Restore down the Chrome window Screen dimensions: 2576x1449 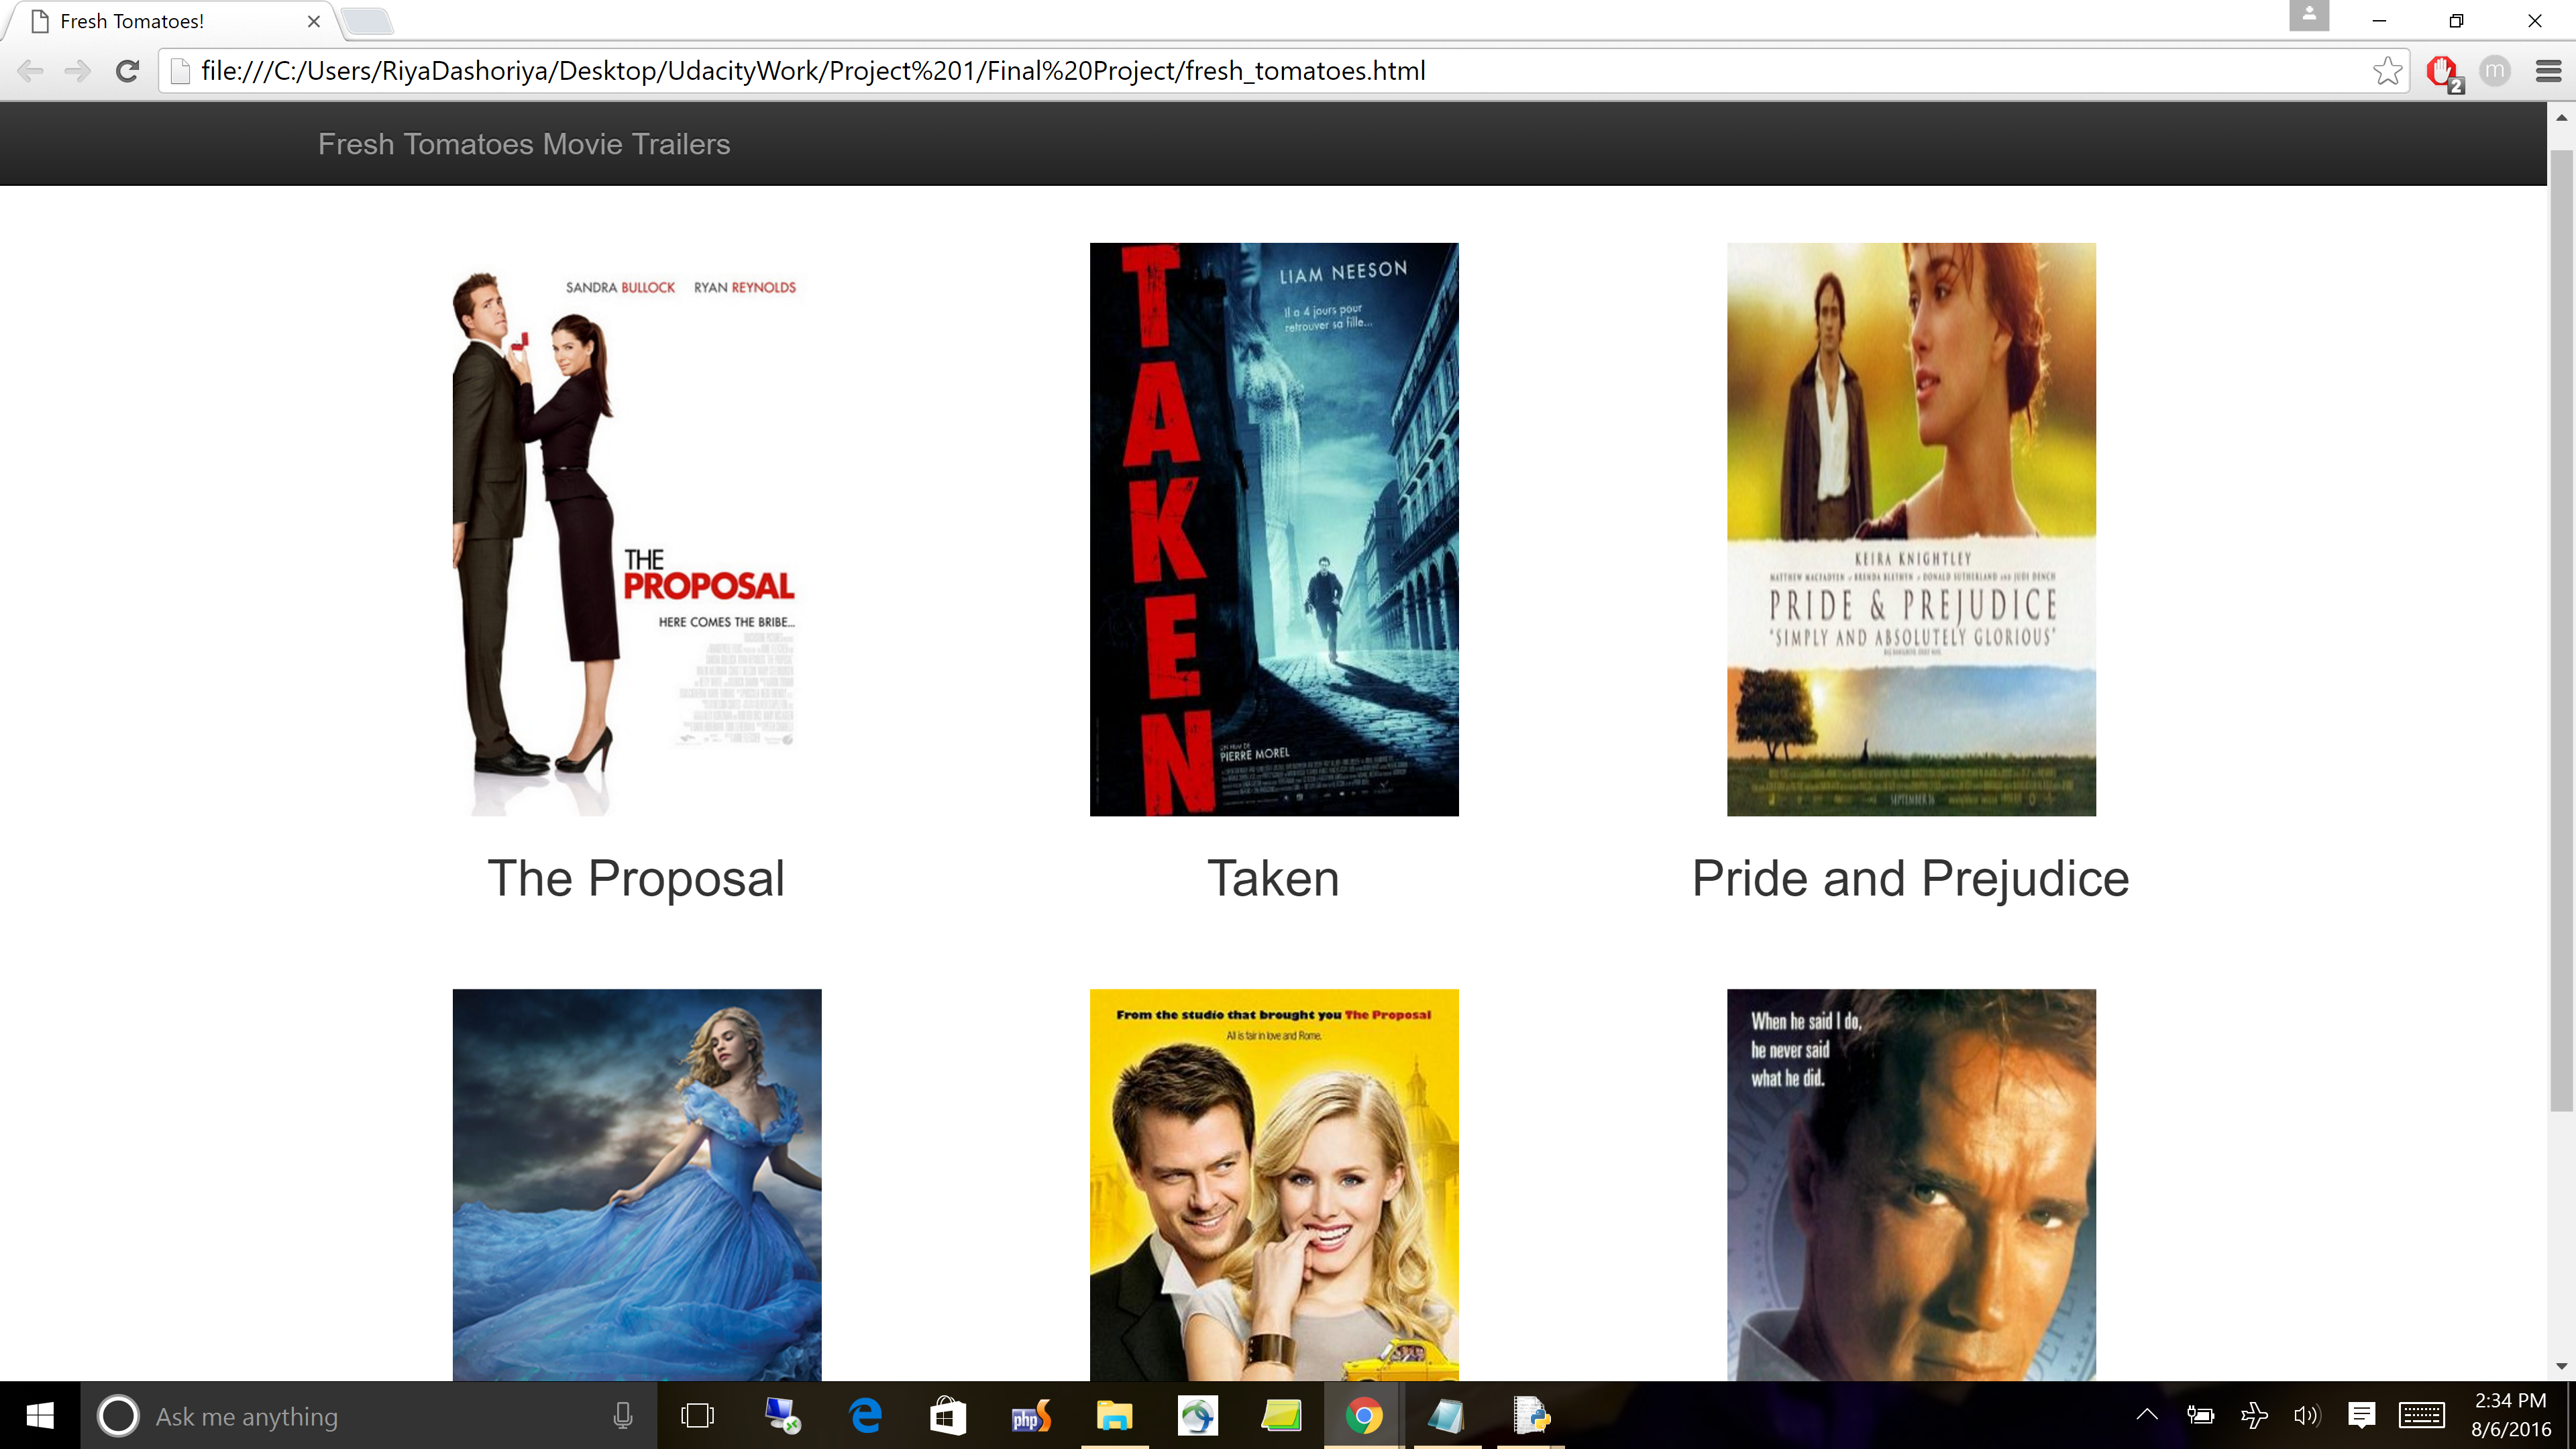2457,21
